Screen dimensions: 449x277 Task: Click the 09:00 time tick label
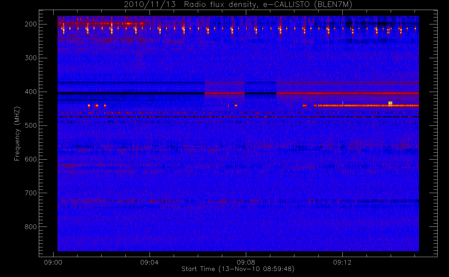click(53, 262)
